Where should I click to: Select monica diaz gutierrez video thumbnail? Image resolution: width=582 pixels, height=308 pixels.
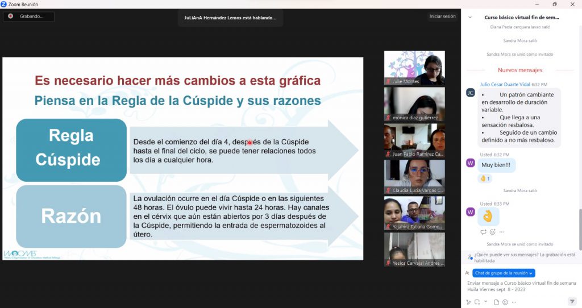pyautogui.click(x=414, y=104)
